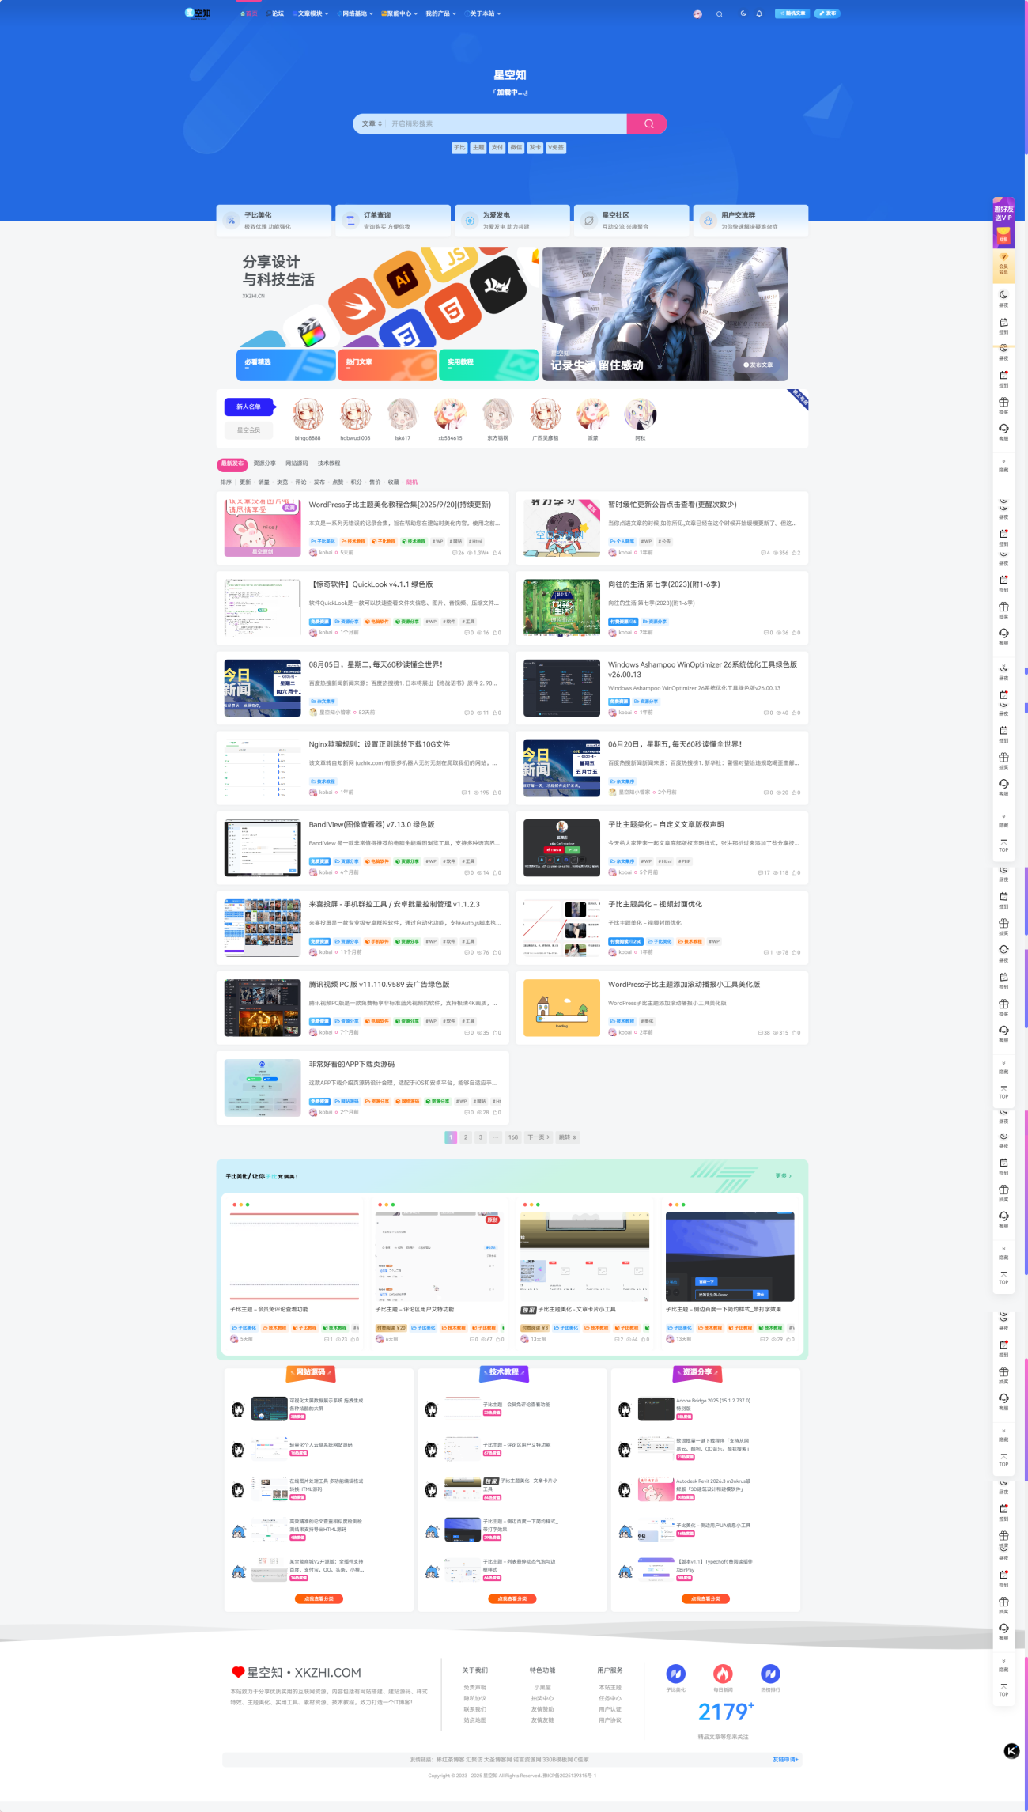Open the 为爱发电 quick-link card
The height and width of the screenshot is (1812, 1028).
click(x=512, y=221)
